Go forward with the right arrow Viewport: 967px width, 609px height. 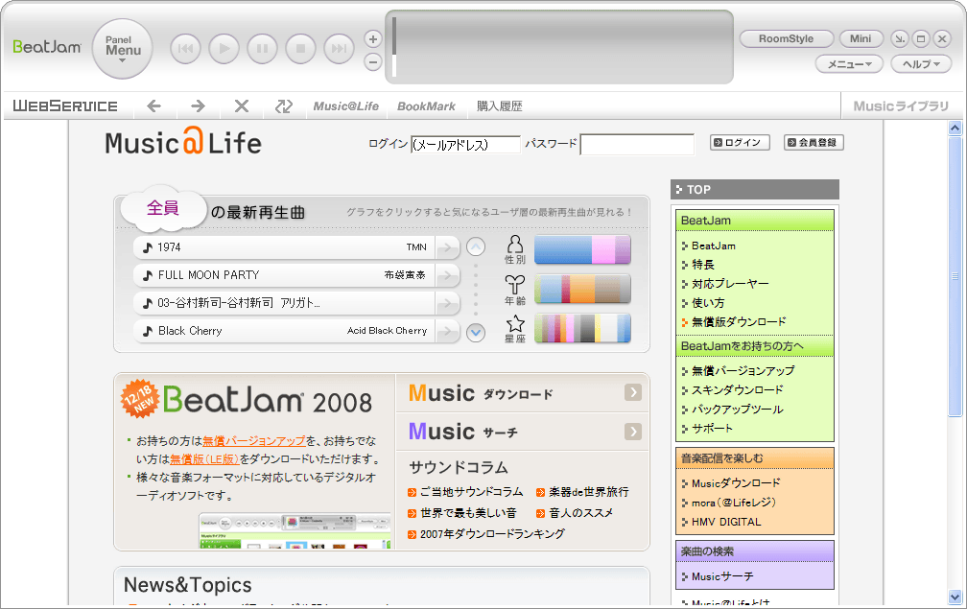point(198,106)
